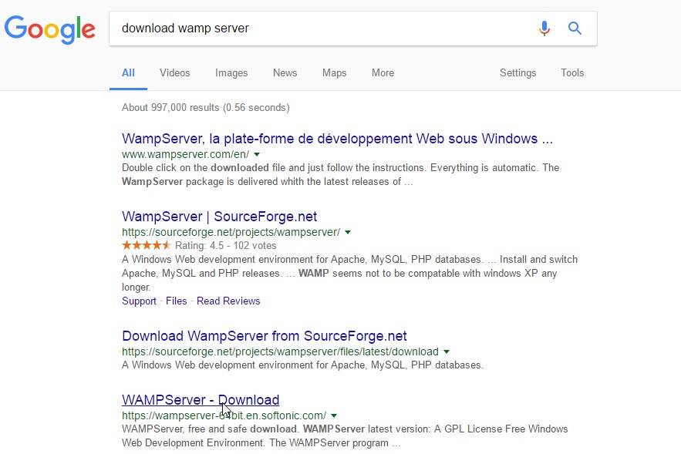Click the Google logo

[x=49, y=29]
